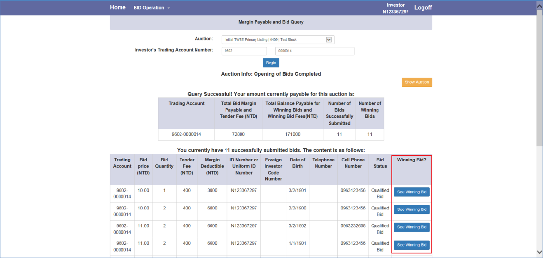The height and width of the screenshot is (258, 543).
Task: Click the broker code field containing 9602
Action: point(244,51)
